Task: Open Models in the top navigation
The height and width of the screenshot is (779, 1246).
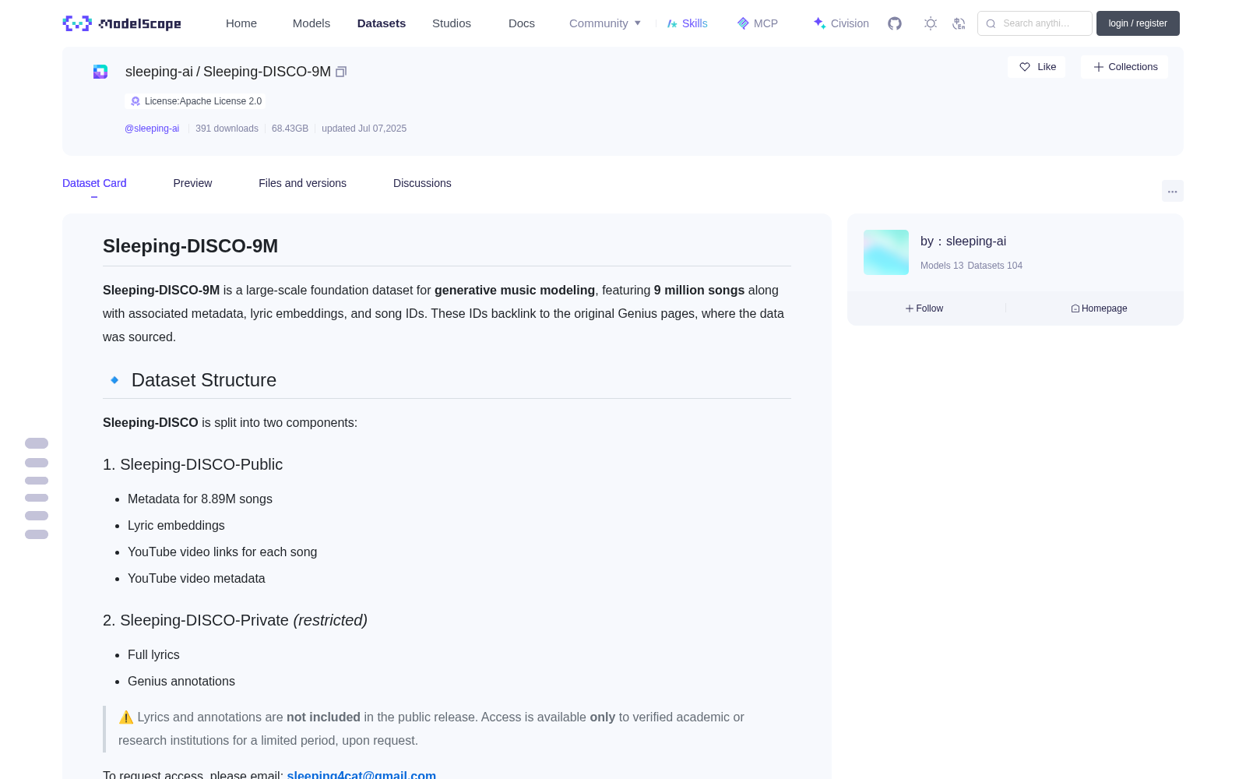Action: click(311, 23)
